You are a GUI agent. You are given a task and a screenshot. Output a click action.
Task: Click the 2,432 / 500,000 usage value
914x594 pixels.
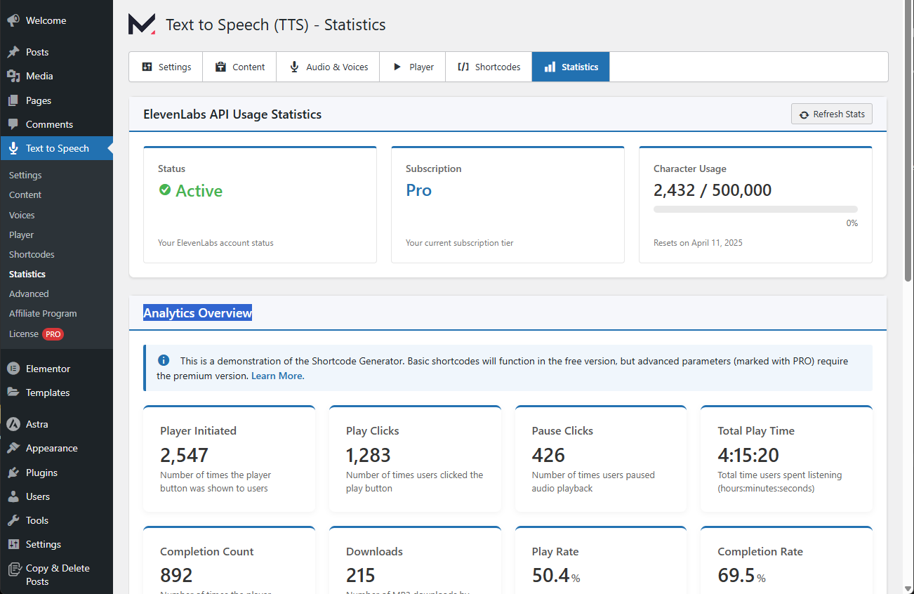tap(713, 190)
